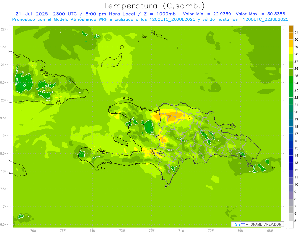
Task: Click the "70W" longitude axis label
Action: click(211, 231)
